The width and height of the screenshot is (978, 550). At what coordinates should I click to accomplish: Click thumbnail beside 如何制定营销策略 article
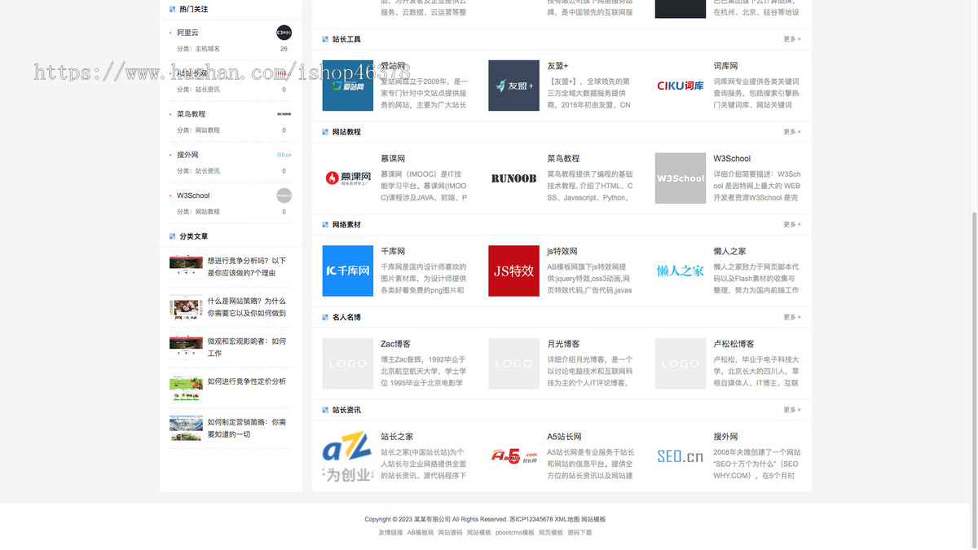(186, 428)
